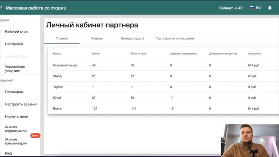Click the Посетители column header

(139, 53)
